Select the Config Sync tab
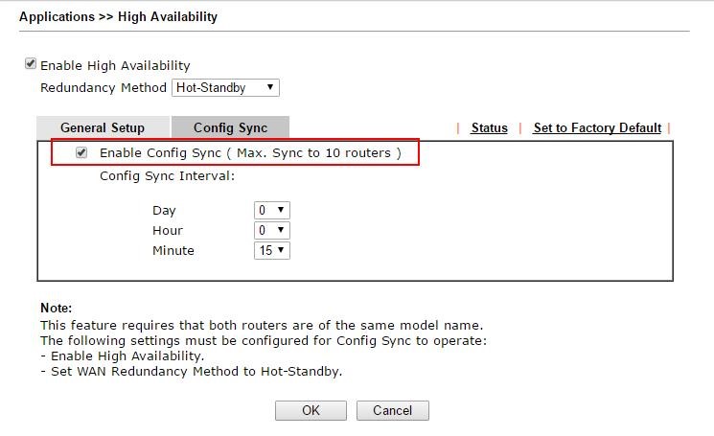Image resolution: width=714 pixels, height=436 pixels. [230, 127]
